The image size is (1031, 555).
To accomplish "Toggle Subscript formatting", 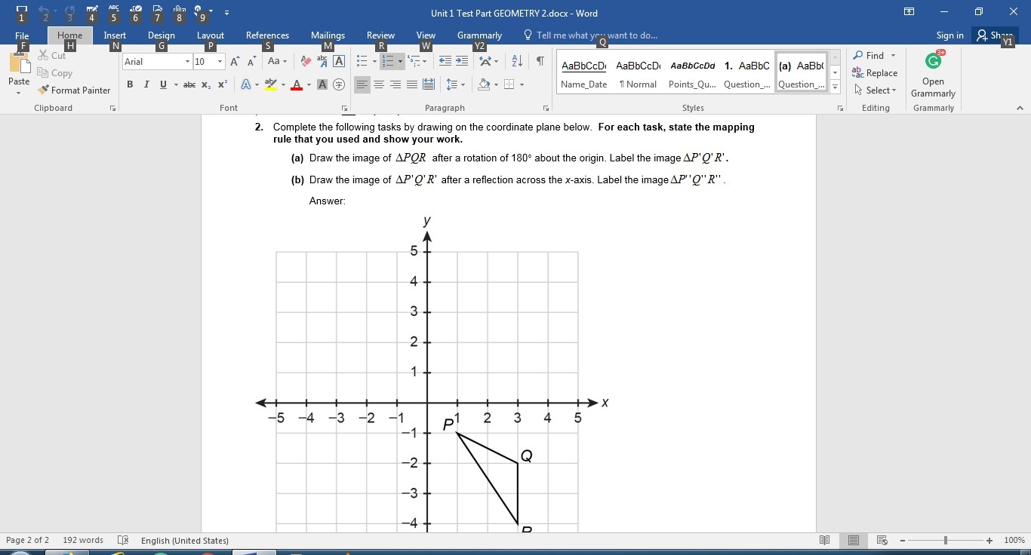I will point(206,84).
